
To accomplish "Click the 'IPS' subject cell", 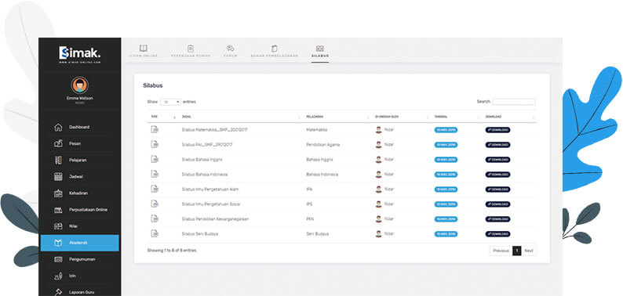I will [309, 204].
